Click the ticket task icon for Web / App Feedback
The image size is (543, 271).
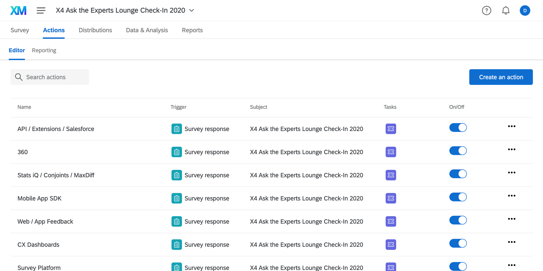pyautogui.click(x=391, y=222)
